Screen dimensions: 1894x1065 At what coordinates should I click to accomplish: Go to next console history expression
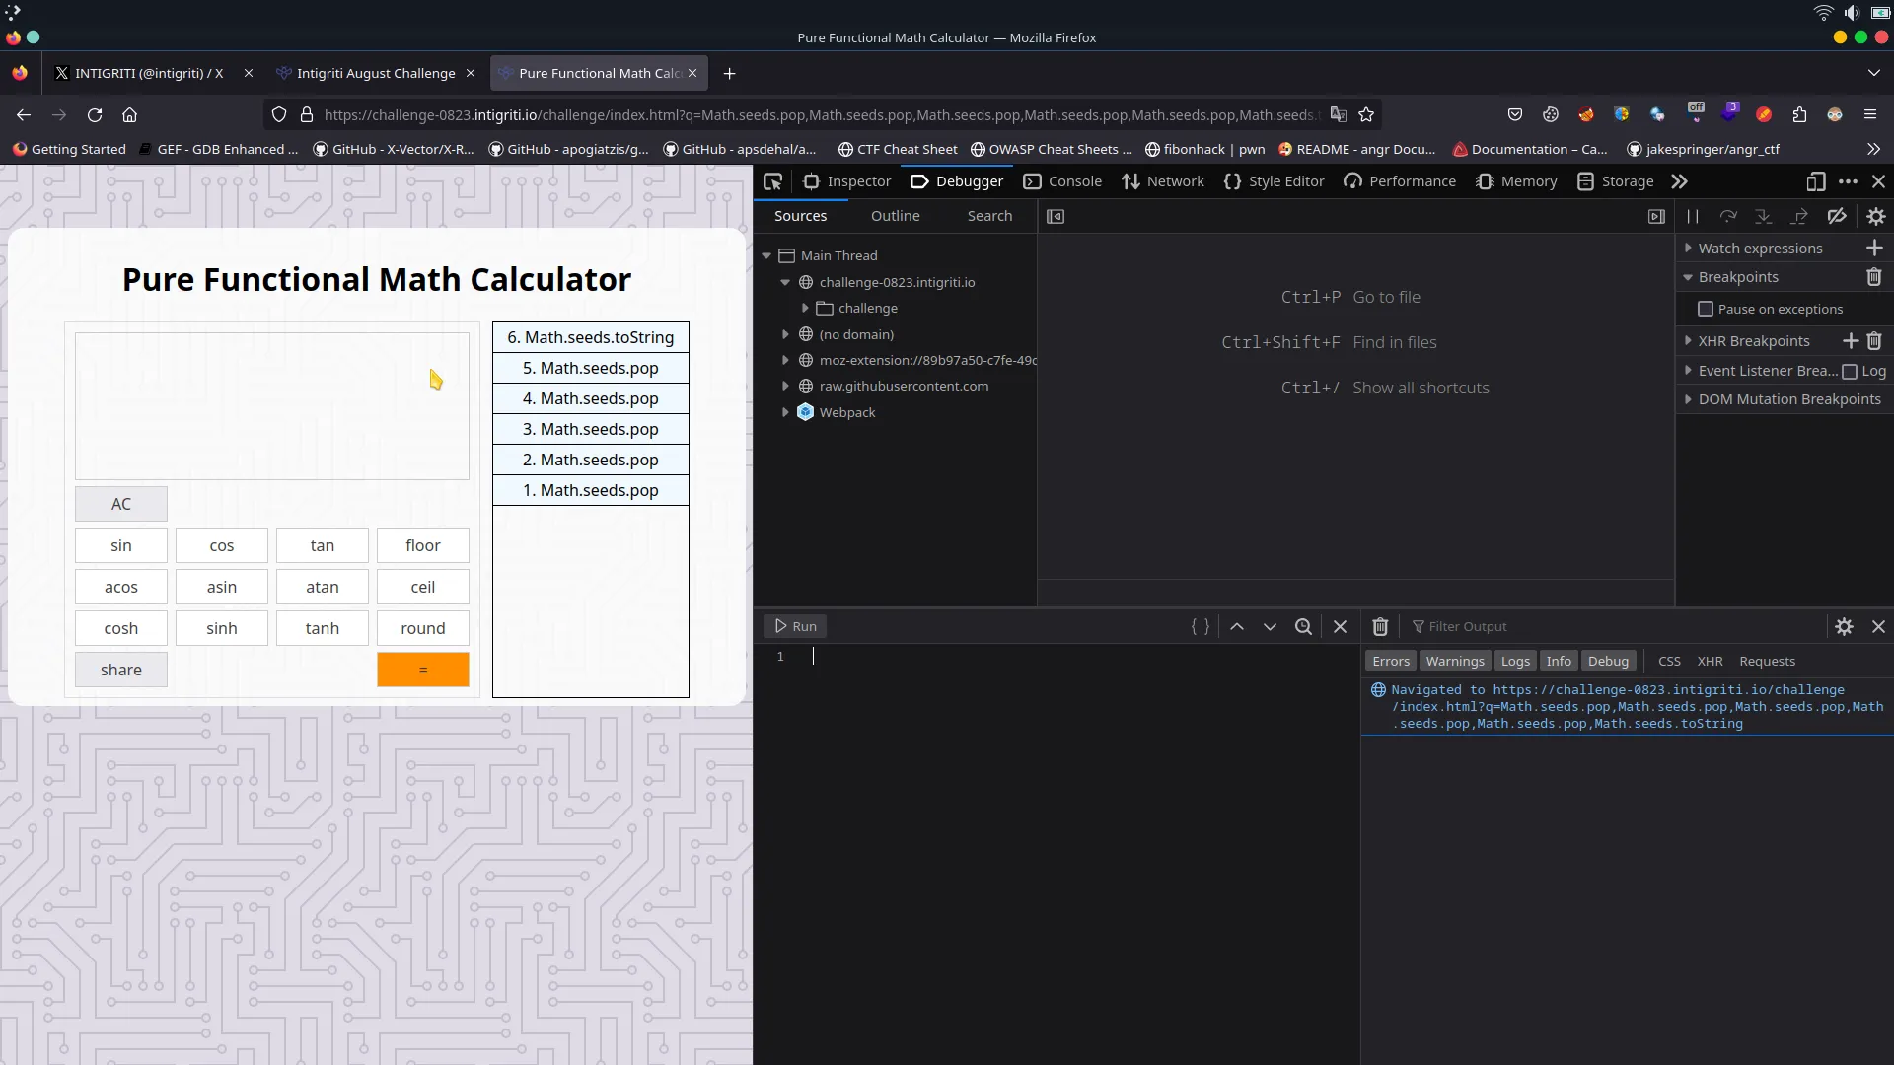click(x=1270, y=626)
